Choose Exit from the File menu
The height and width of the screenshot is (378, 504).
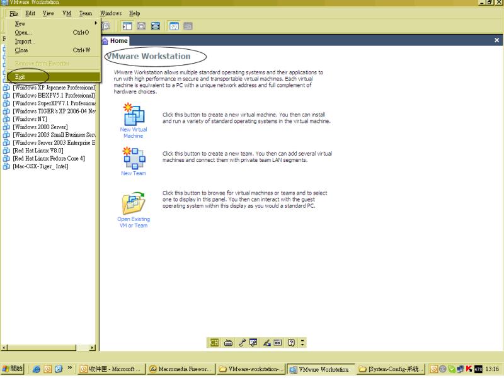(54, 77)
